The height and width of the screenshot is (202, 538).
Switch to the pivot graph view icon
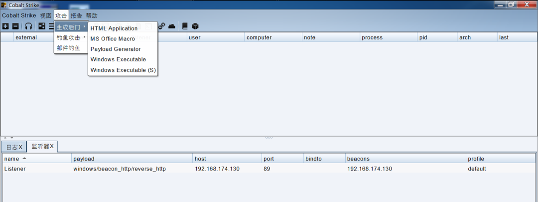(42, 26)
